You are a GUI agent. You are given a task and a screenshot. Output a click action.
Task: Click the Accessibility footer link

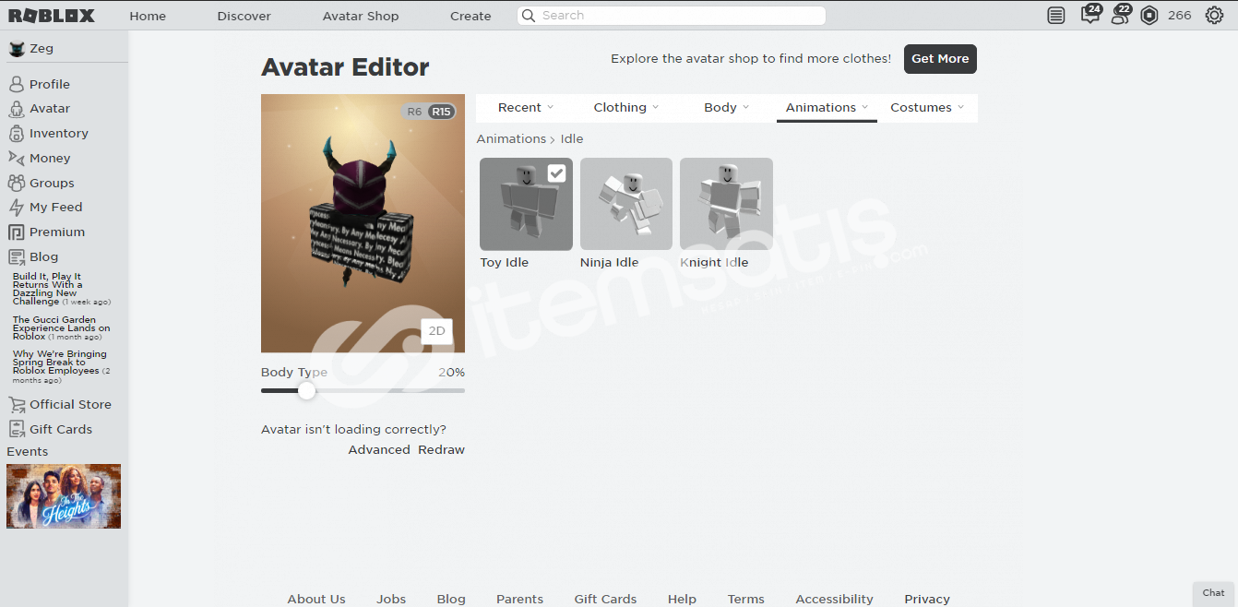834,599
